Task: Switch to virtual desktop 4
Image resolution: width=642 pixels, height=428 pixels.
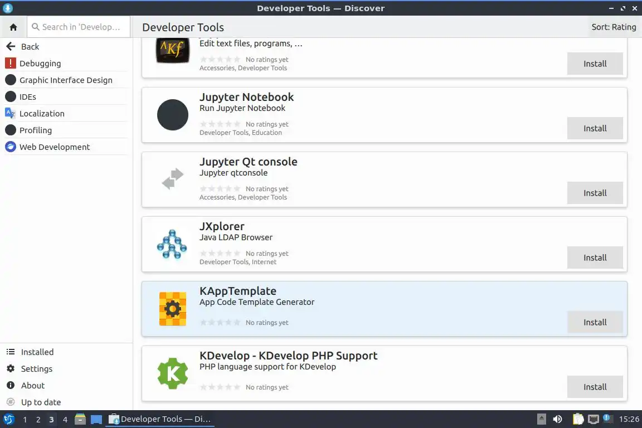Action: (65, 420)
